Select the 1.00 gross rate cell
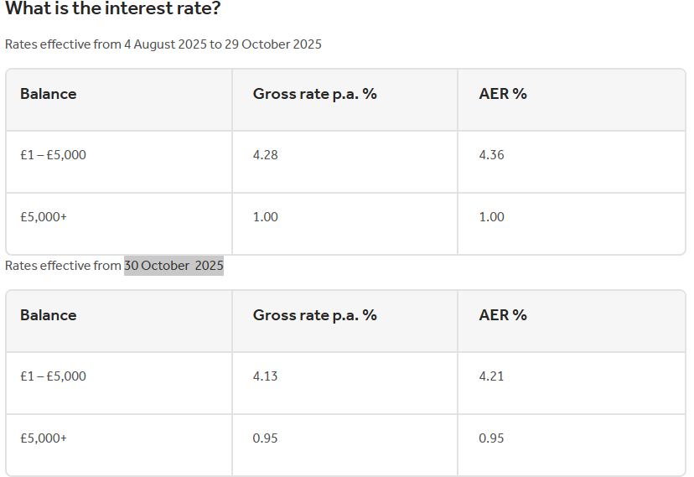 coord(344,224)
